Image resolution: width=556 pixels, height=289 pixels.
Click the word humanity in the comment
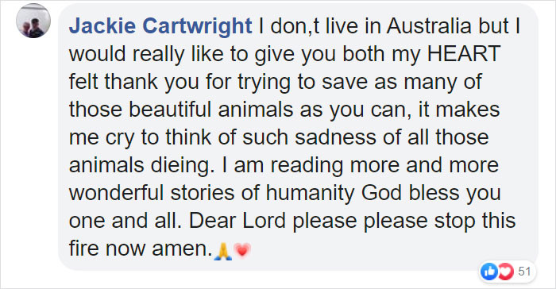[311, 195]
